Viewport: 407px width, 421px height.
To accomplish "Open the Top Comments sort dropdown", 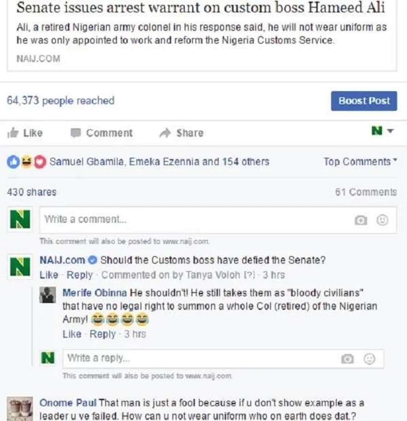I will [360, 162].
